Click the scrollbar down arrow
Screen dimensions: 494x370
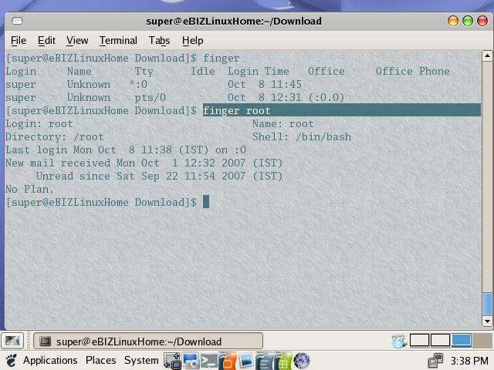[x=487, y=321]
